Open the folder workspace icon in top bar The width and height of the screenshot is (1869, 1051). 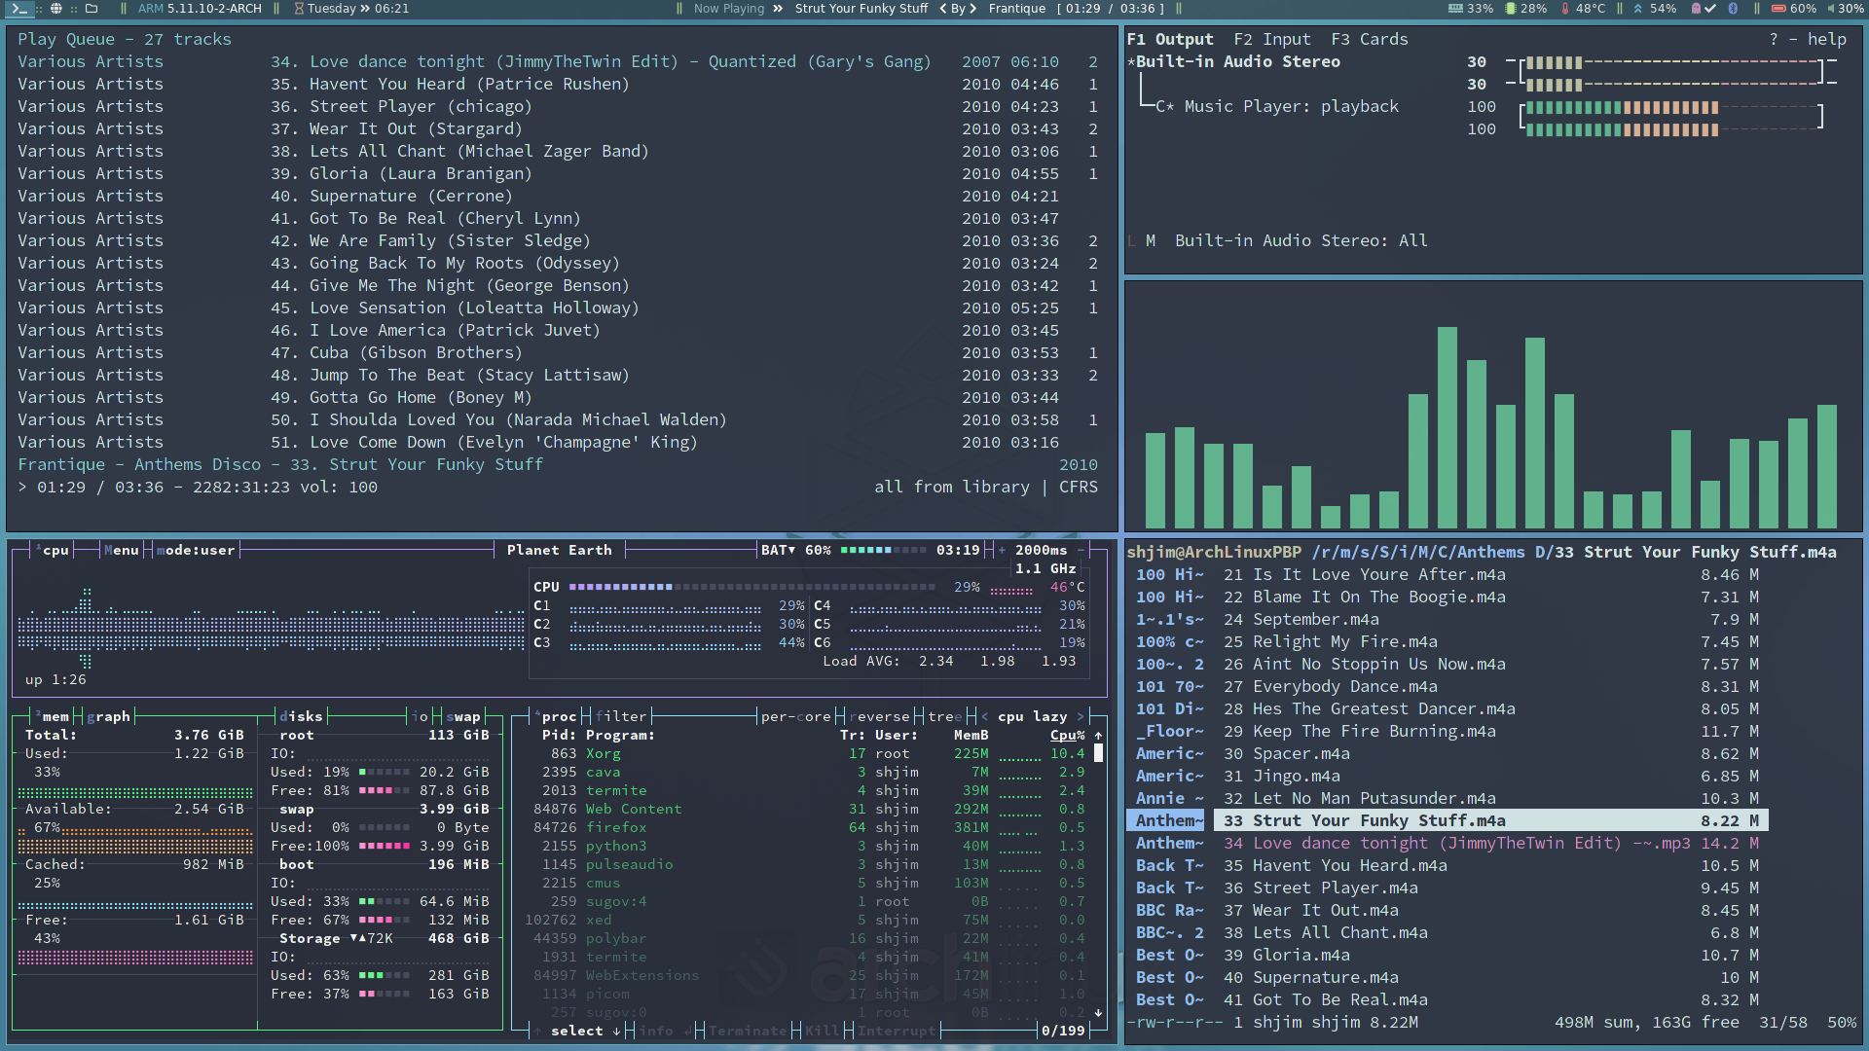click(x=92, y=9)
